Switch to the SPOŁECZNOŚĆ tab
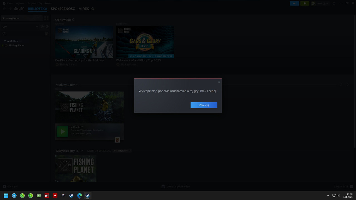 pyautogui.click(x=63, y=9)
